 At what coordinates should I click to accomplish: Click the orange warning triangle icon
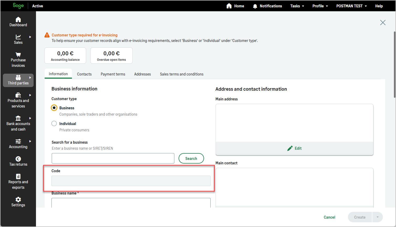click(47, 35)
